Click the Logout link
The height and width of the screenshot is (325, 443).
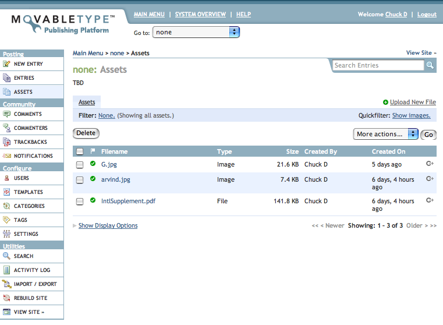(427, 15)
